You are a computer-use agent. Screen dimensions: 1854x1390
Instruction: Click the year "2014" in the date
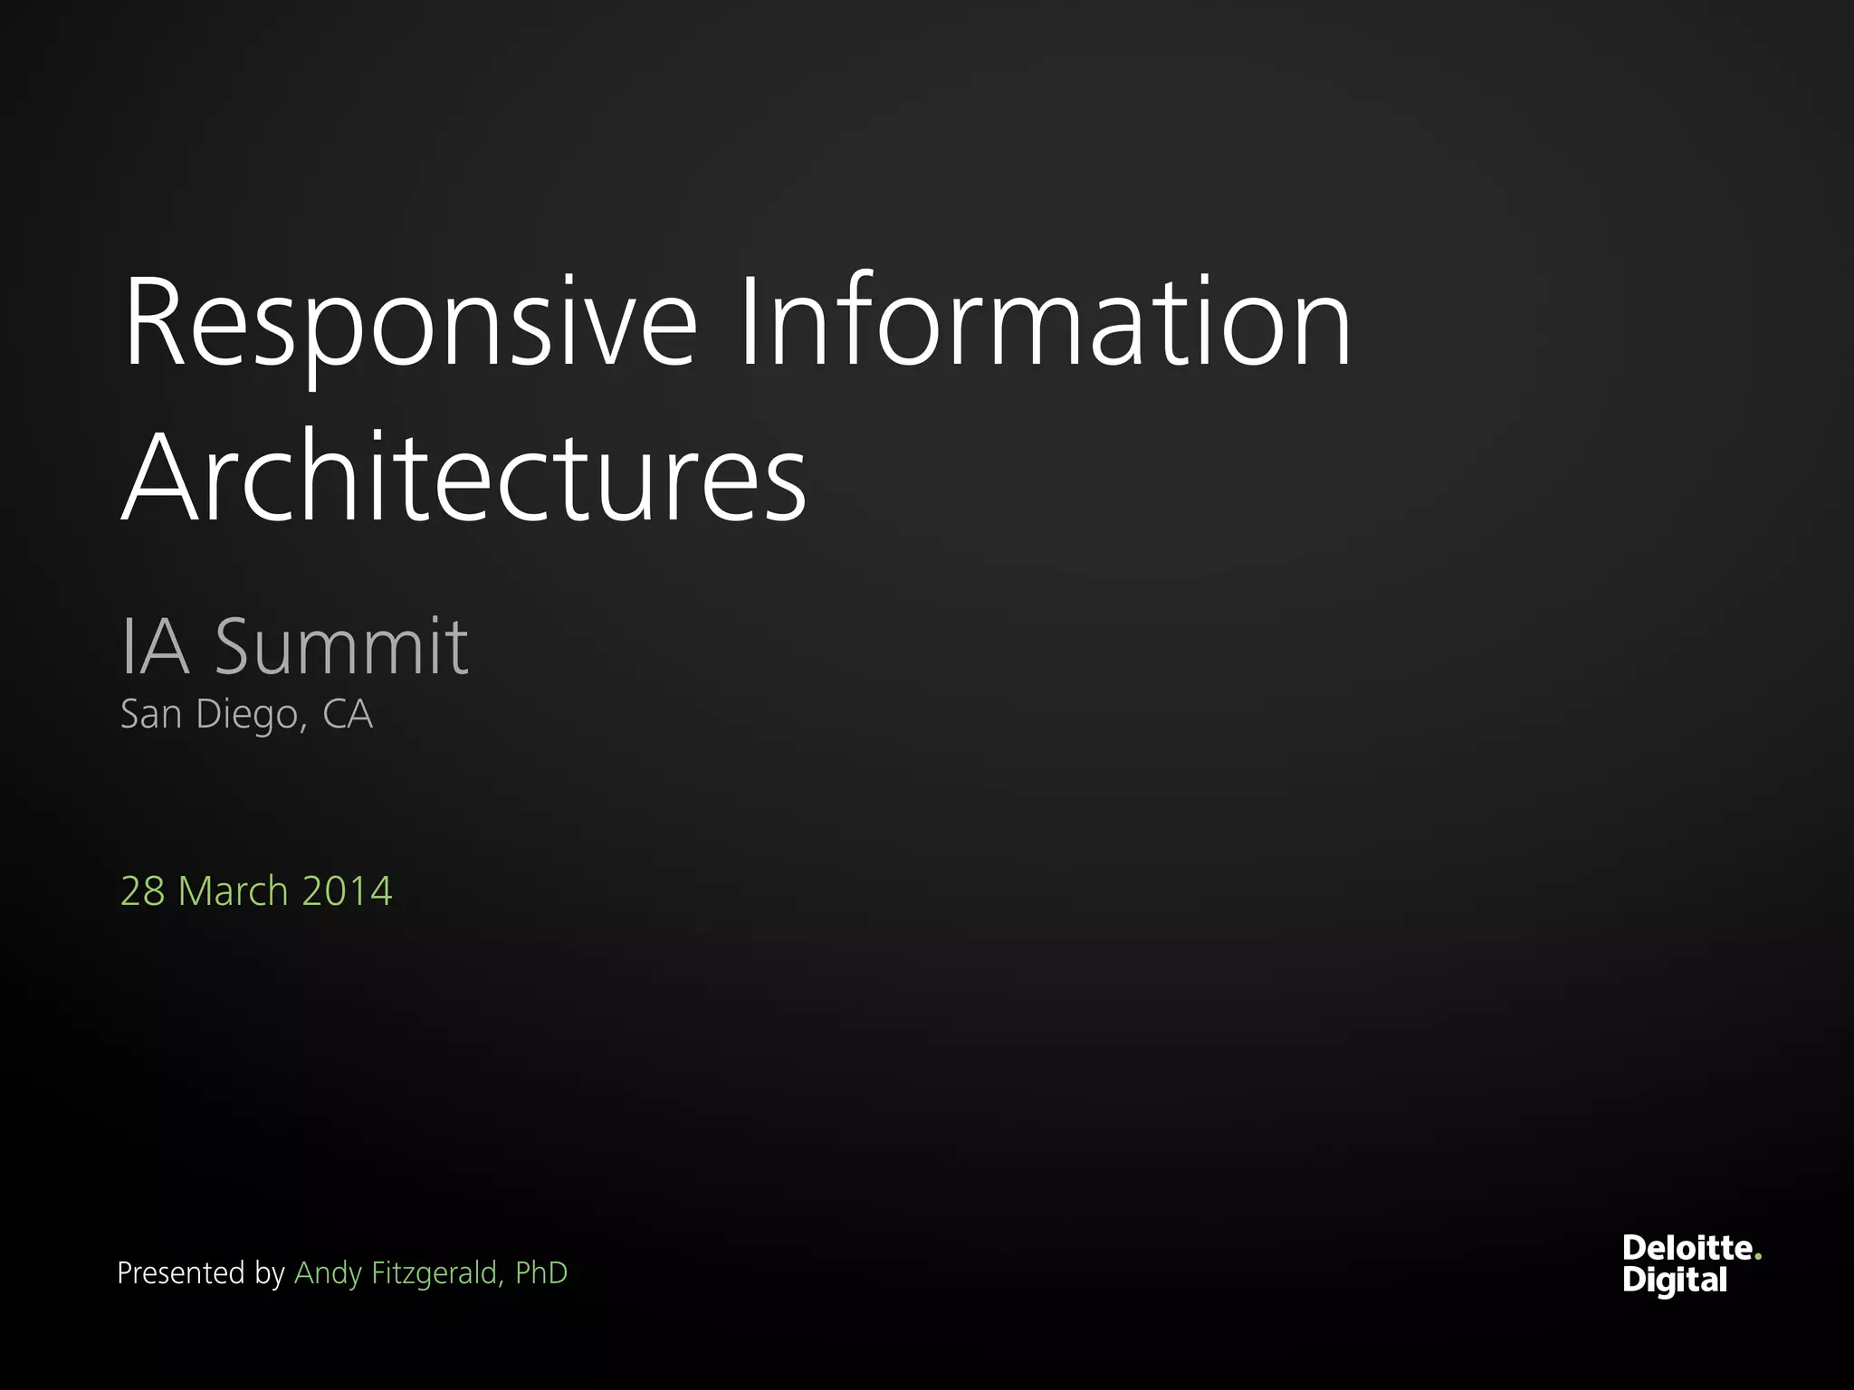coord(347,891)
